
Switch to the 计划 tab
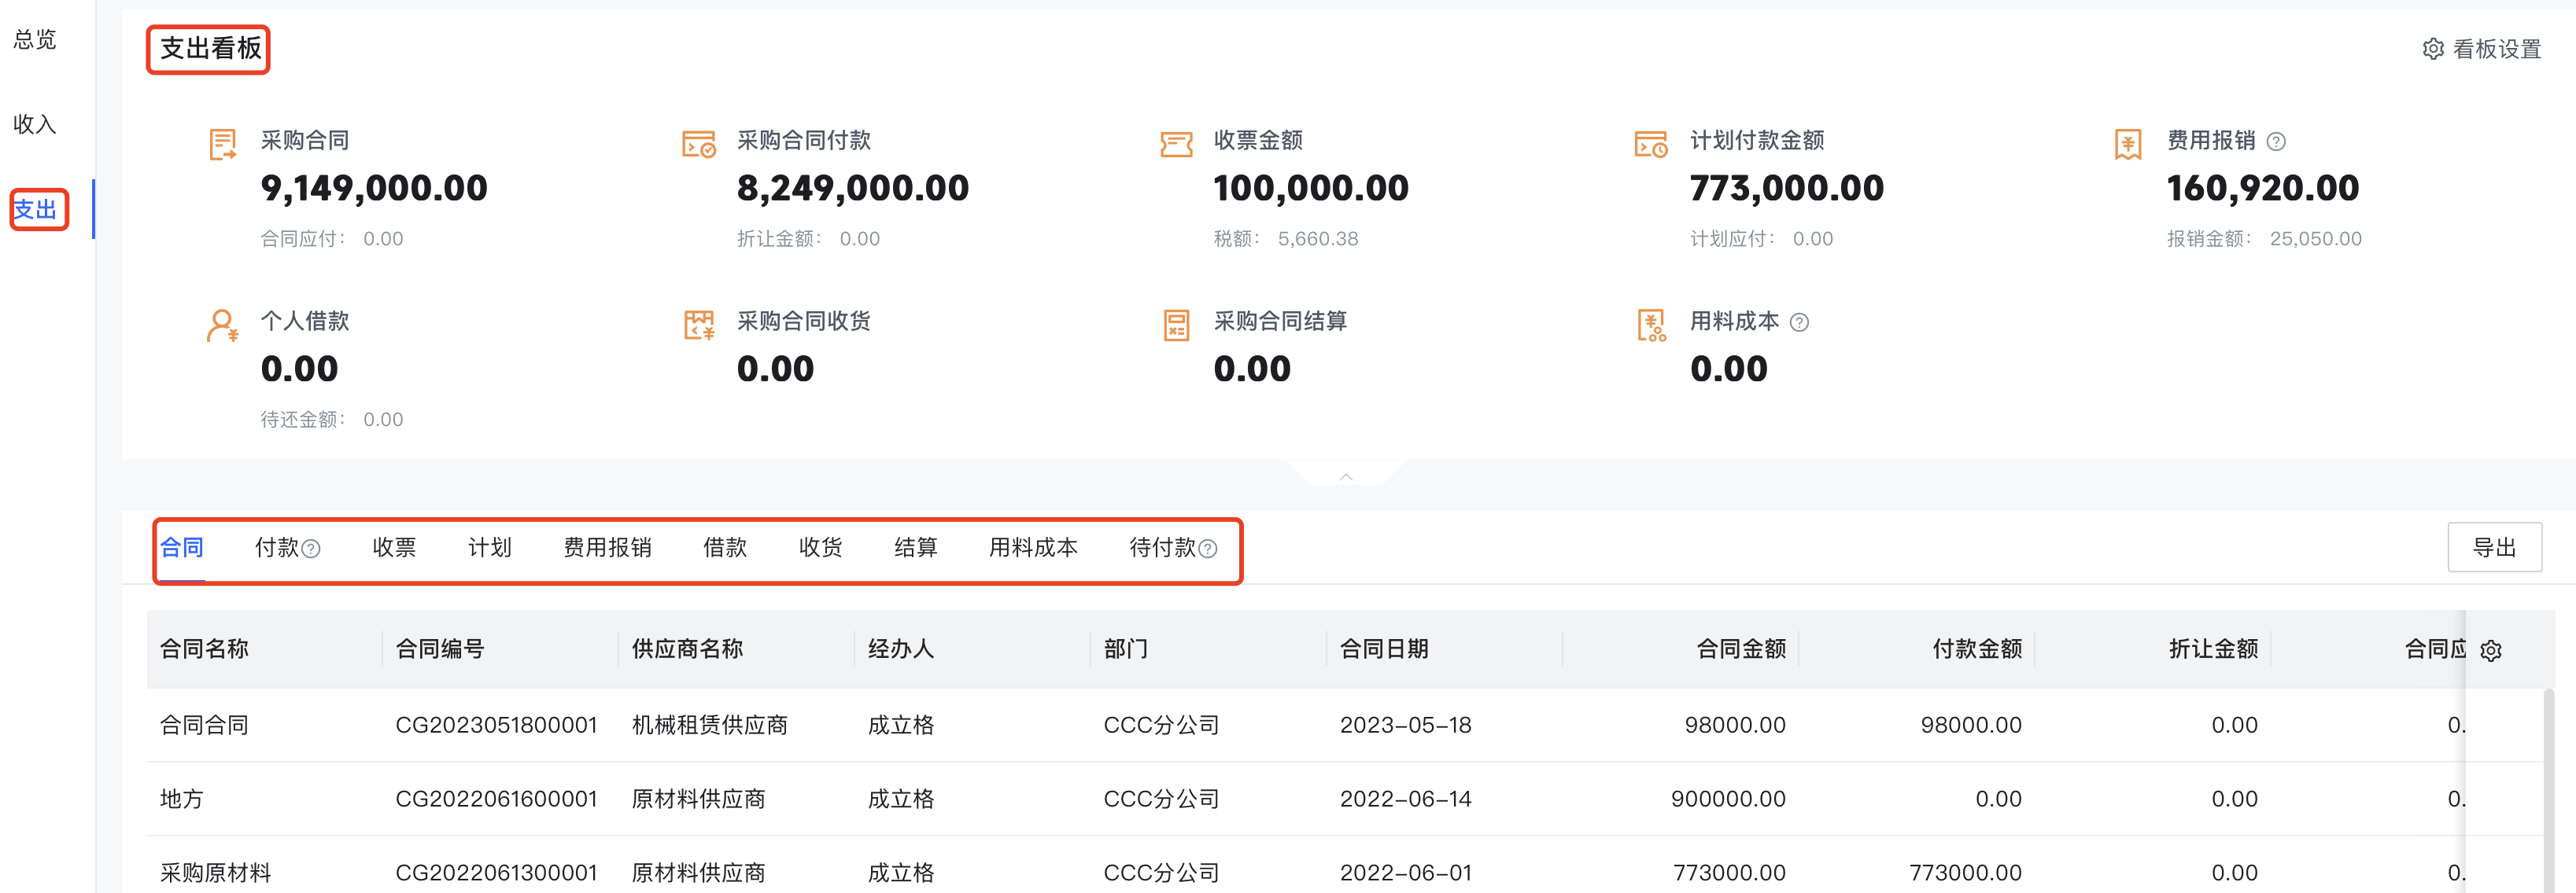pos(490,547)
